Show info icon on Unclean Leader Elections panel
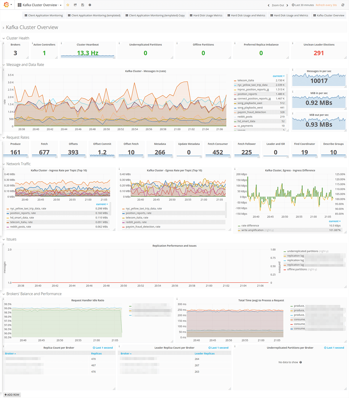This screenshot has height=398, width=349. pos(293,43)
